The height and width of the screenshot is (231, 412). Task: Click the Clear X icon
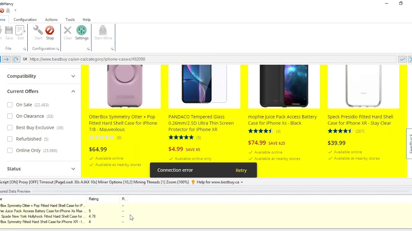pyautogui.click(x=68, y=30)
